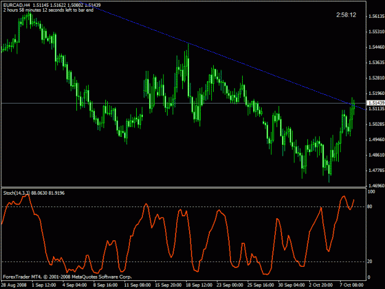Image resolution: width=385 pixels, height=289 pixels.
Task: Click the stochastic 100 level label
Action: click(x=371, y=192)
